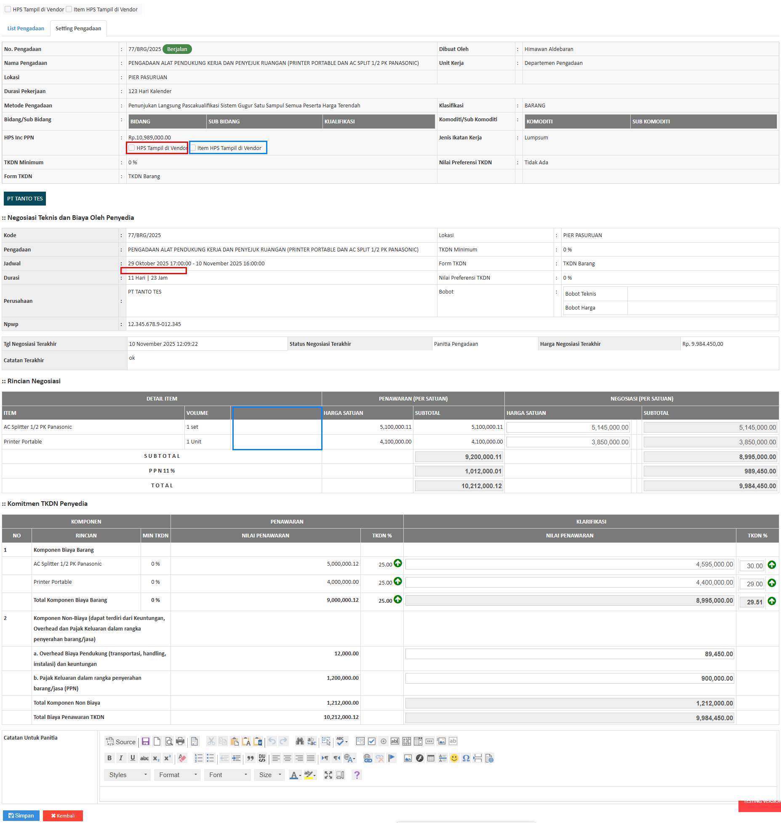
Task: Open the Find binoculars tool
Action: [300, 741]
